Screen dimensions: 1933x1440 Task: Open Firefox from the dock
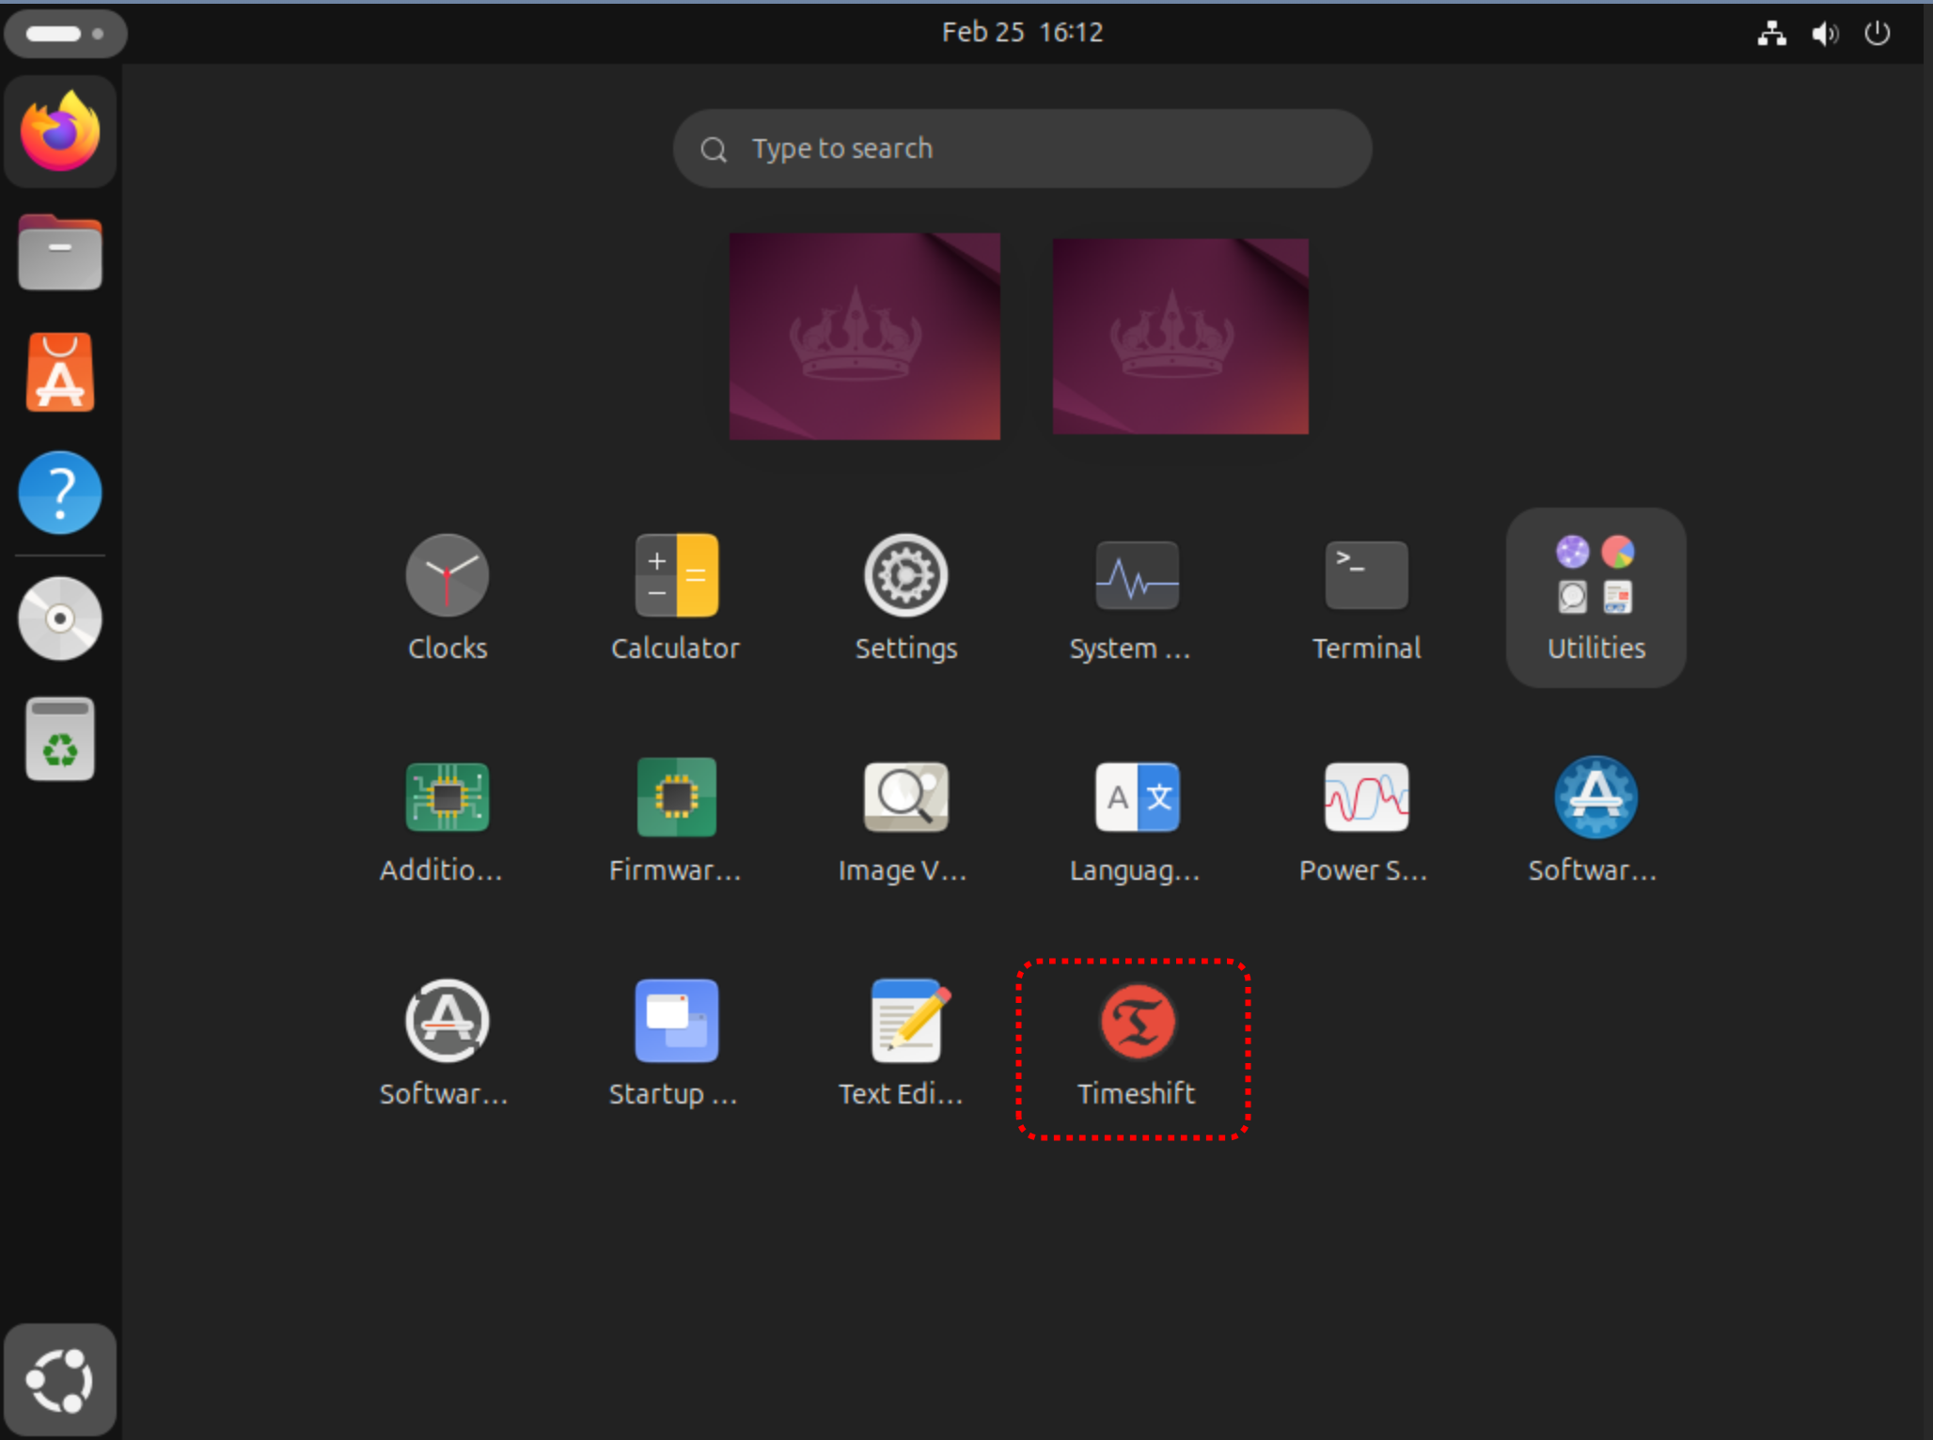tap(60, 132)
